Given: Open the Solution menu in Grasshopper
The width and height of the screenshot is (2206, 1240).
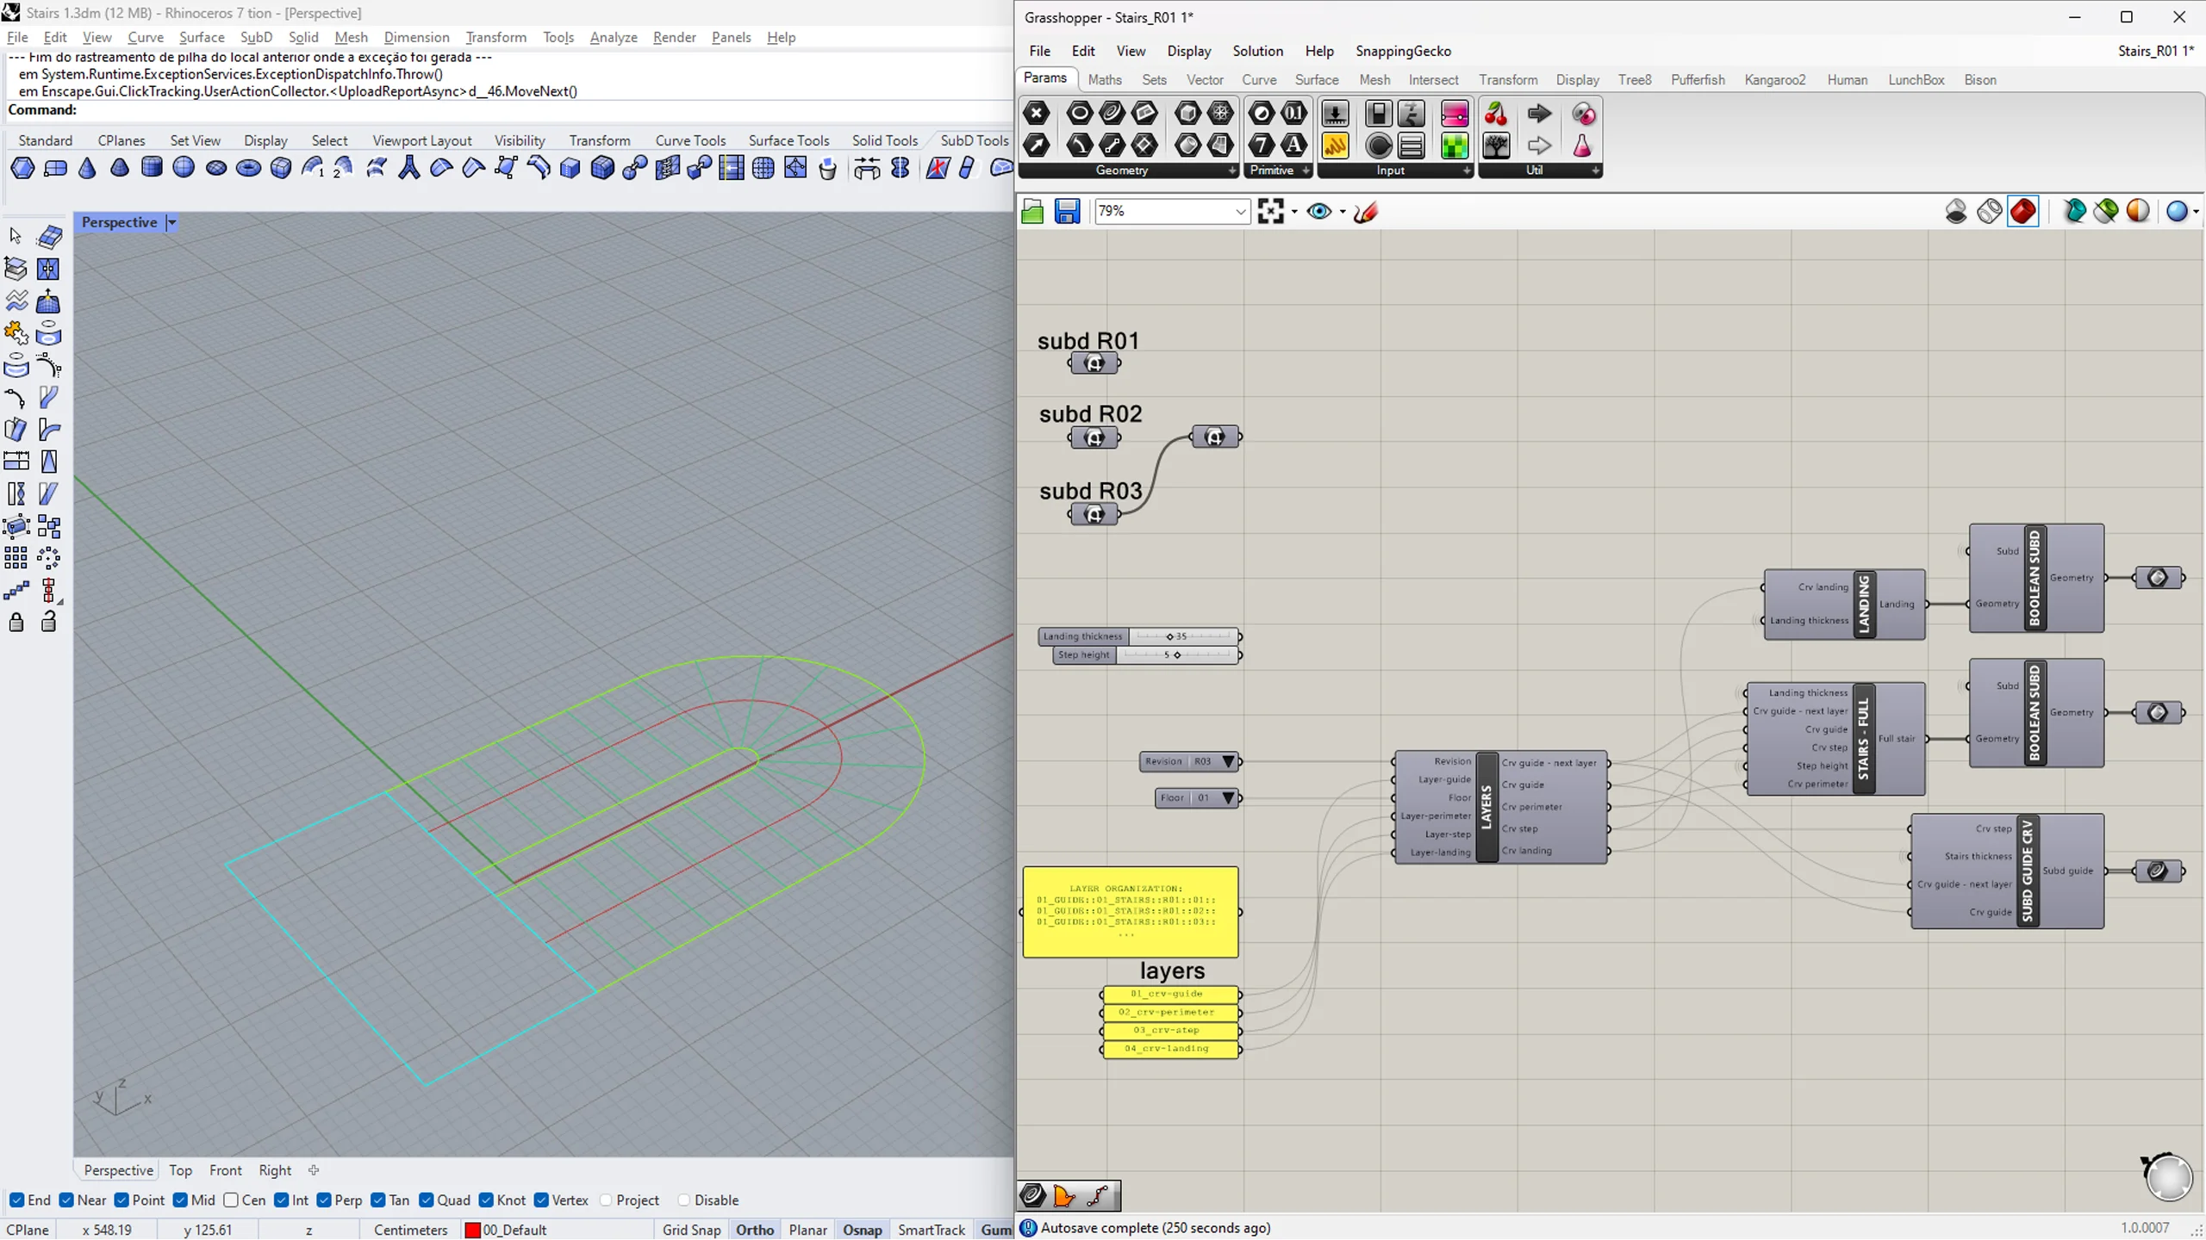Looking at the screenshot, I should point(1257,51).
